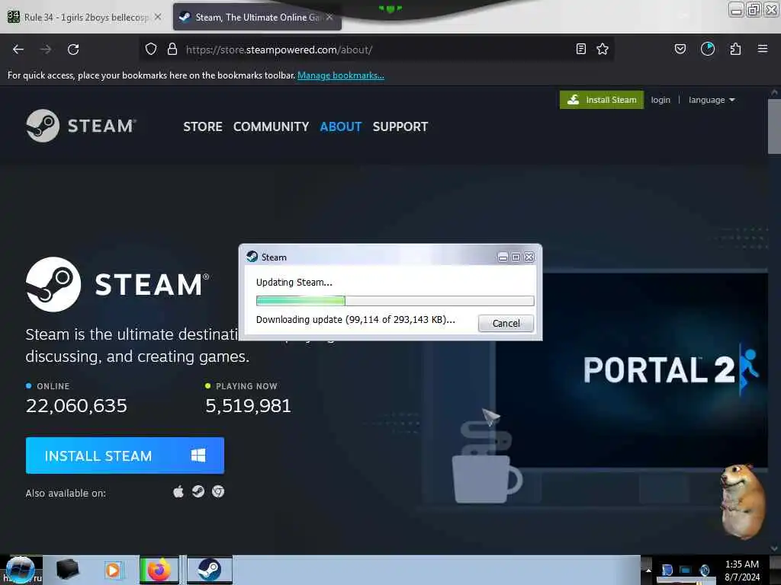Click the Updating Steam... status text

(294, 283)
